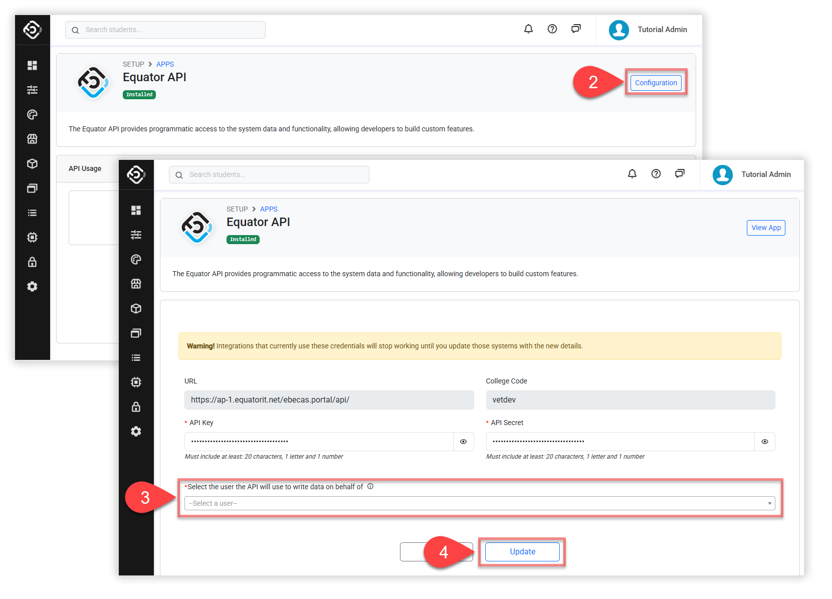Select the padlock security icon in sidebar
Viewport: 832px width, 599px height.
pyautogui.click(x=136, y=407)
